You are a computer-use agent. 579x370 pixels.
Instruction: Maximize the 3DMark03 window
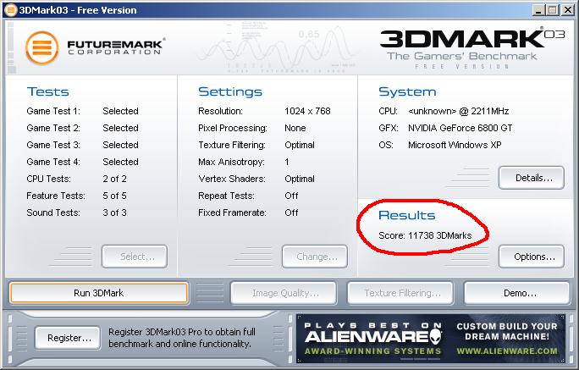(552, 9)
